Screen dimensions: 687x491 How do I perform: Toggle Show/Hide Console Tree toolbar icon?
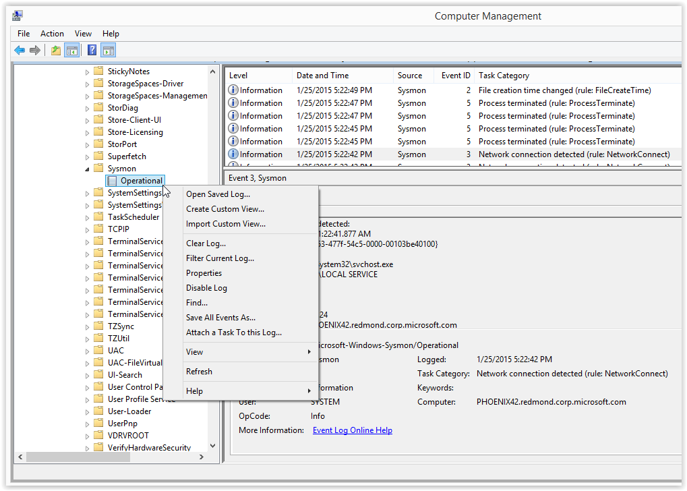[x=72, y=51]
